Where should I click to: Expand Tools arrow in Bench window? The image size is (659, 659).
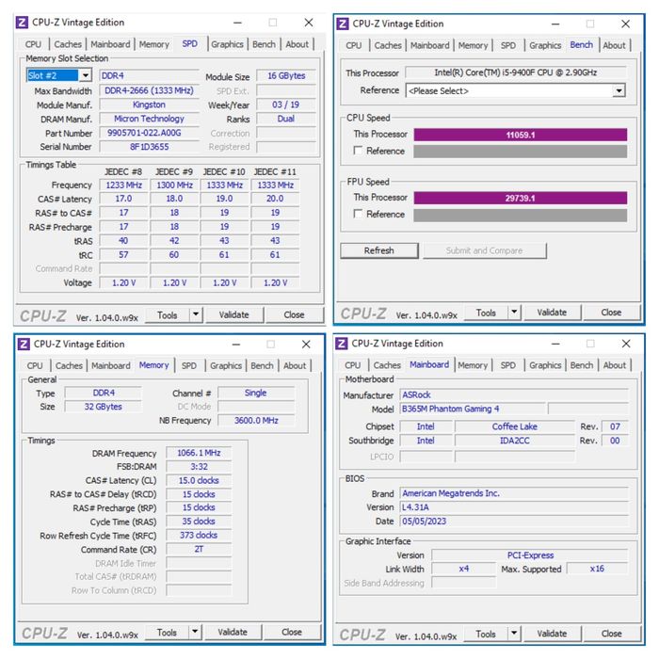514,313
